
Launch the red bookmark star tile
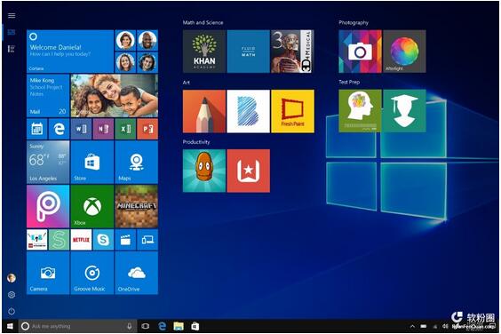click(x=248, y=171)
